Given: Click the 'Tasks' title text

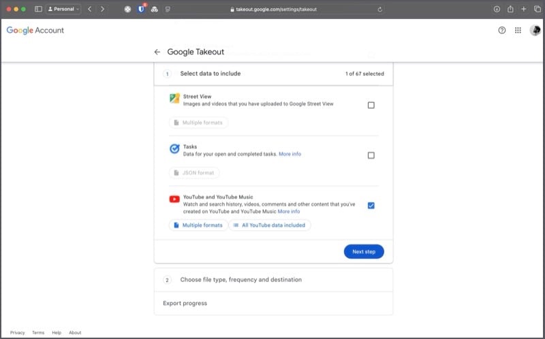Looking at the screenshot, I should point(190,146).
